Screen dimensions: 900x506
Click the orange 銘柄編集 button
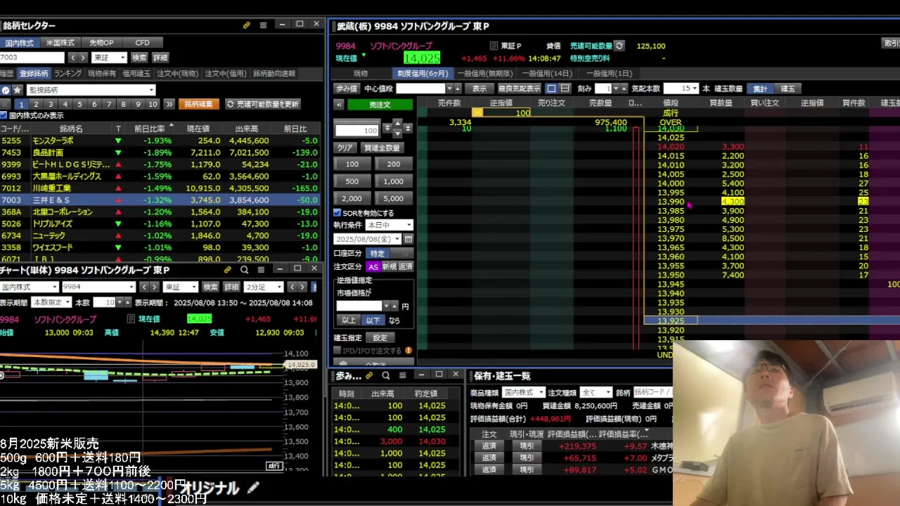[x=199, y=104]
